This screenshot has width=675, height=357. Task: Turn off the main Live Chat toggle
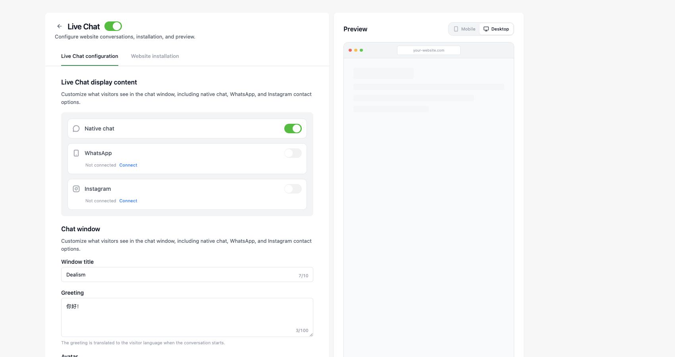tap(113, 26)
